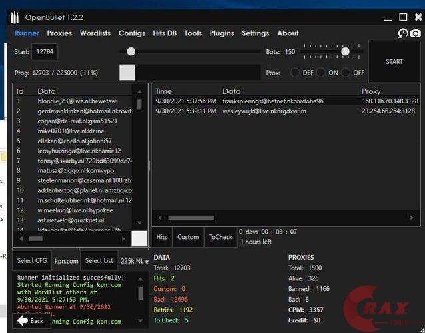
Task: Click the hits list horizontal scrollbar thumb
Action: point(191,218)
